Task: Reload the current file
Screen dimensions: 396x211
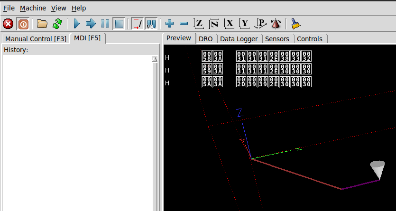Action: (57, 24)
